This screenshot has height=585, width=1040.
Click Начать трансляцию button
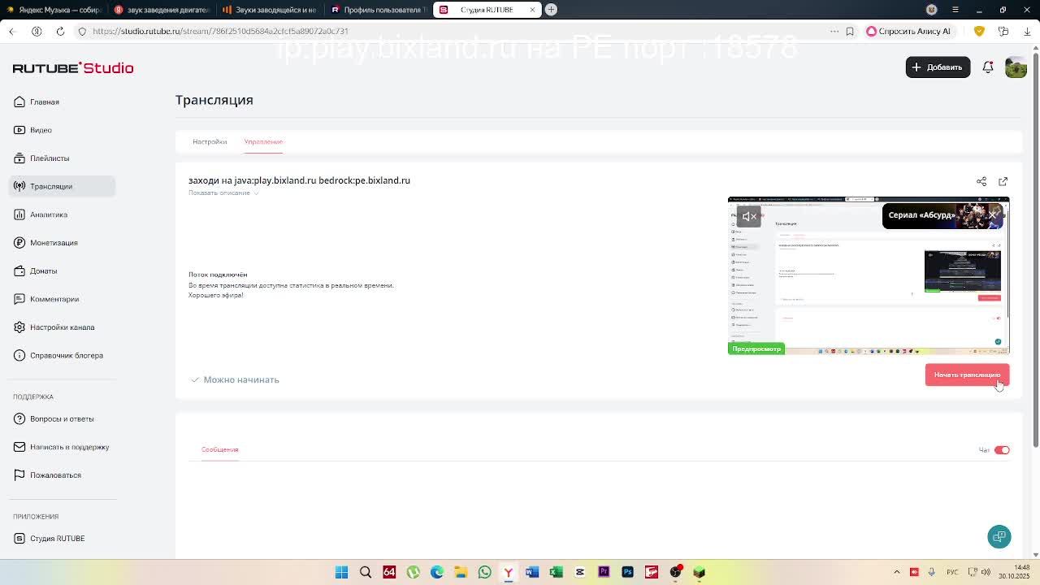pos(967,375)
